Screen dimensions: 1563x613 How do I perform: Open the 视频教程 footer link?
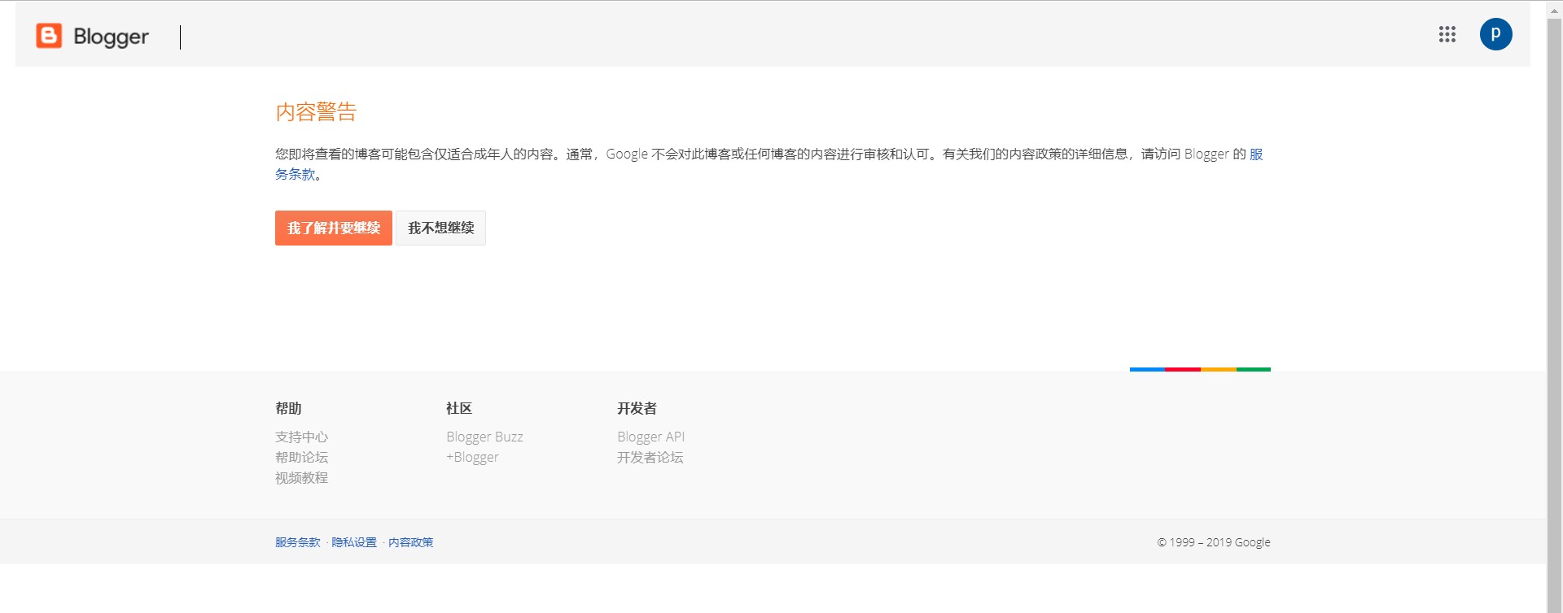[301, 477]
